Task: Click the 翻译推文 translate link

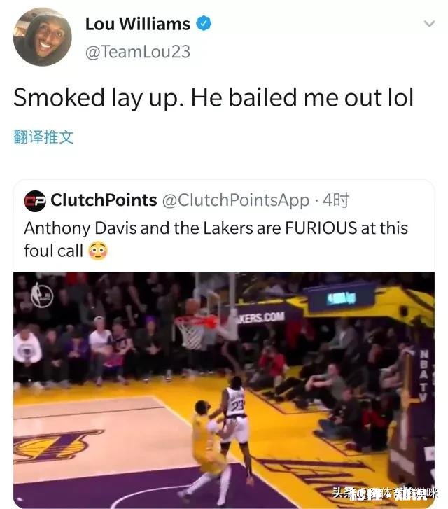Action: pos(43,137)
